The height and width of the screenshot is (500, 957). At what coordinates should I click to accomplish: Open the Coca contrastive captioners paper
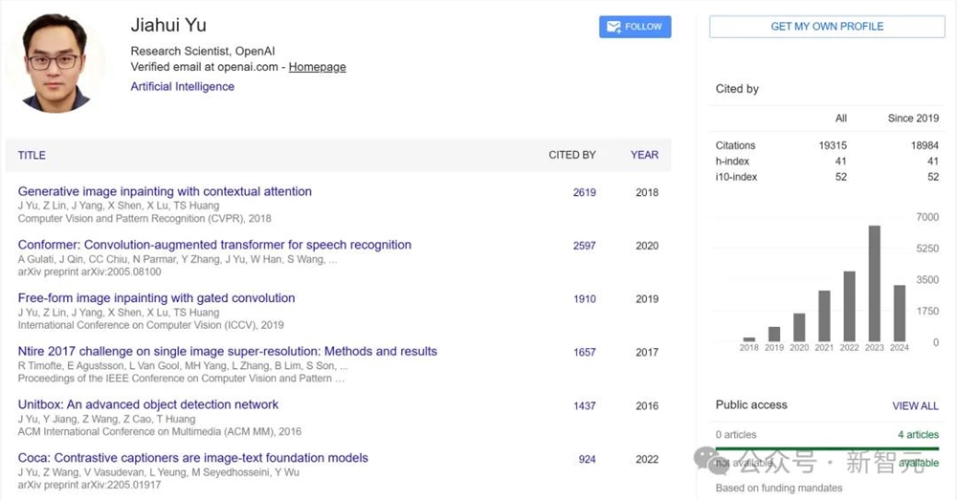(x=192, y=458)
